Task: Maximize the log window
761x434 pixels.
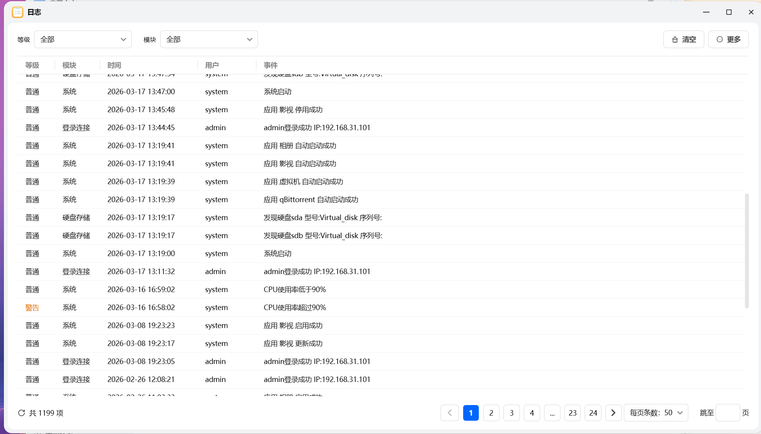Action: click(729, 12)
